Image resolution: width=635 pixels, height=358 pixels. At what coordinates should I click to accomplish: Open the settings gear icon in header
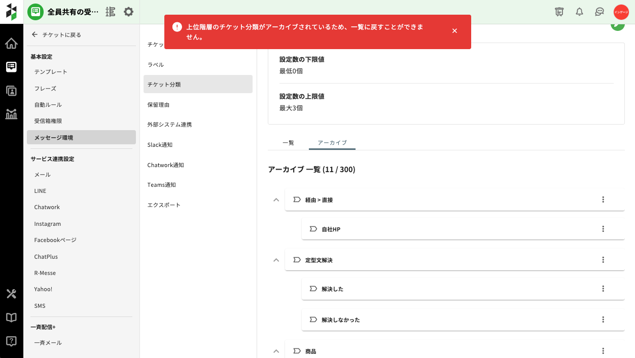point(129,12)
